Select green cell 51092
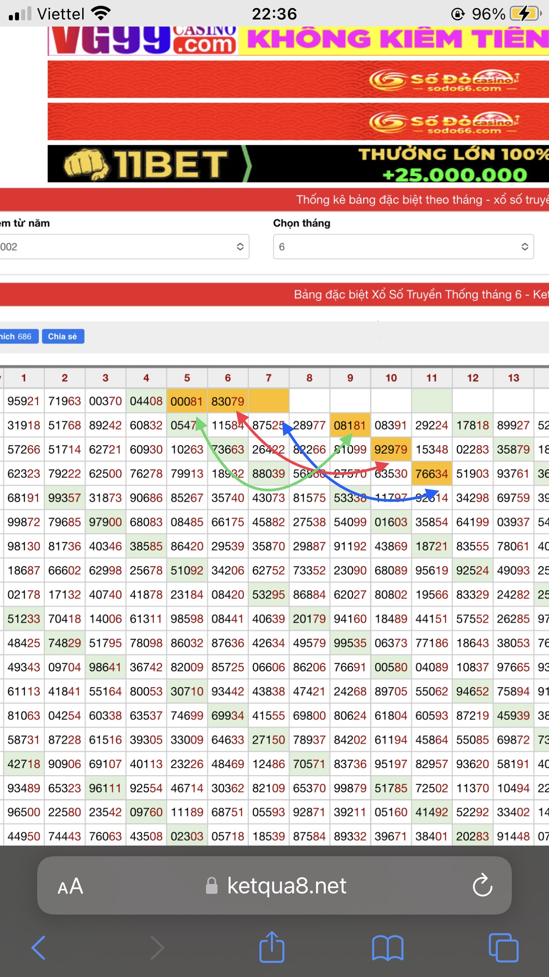549x977 pixels. click(x=187, y=570)
